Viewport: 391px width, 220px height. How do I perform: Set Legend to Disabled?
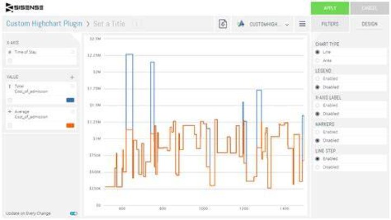point(317,87)
